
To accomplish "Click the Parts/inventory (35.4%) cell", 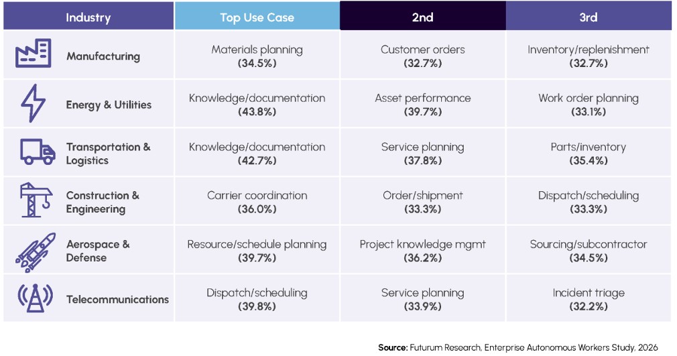I will tap(589, 152).
